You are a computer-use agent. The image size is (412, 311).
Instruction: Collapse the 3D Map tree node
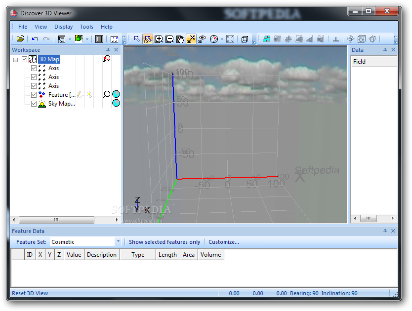16,60
